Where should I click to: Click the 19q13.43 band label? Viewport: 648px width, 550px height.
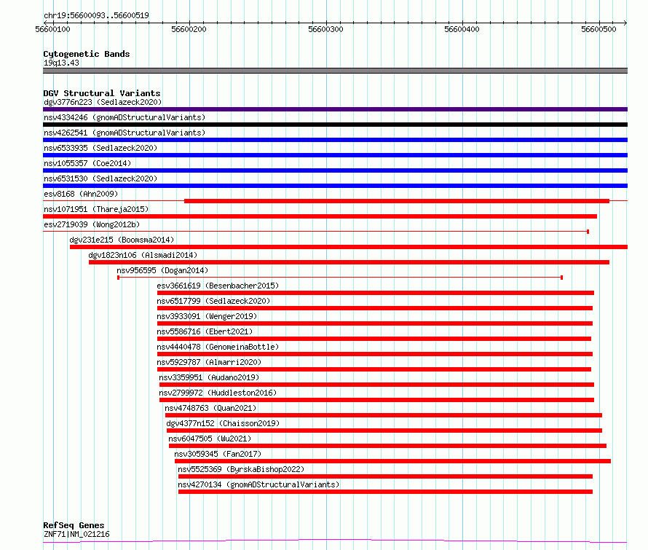[61, 63]
